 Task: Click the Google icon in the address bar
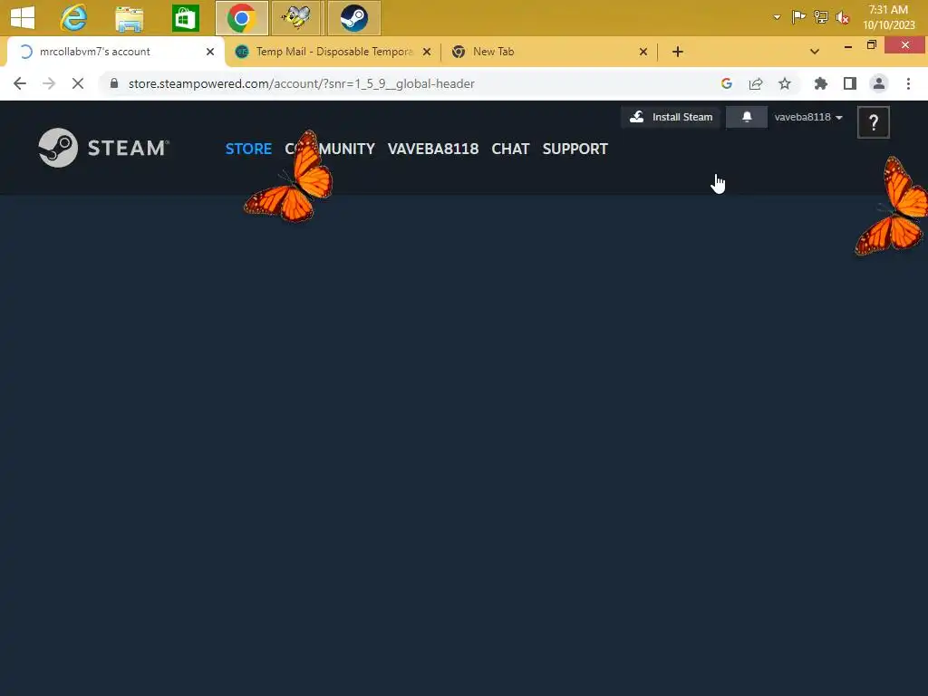(727, 83)
